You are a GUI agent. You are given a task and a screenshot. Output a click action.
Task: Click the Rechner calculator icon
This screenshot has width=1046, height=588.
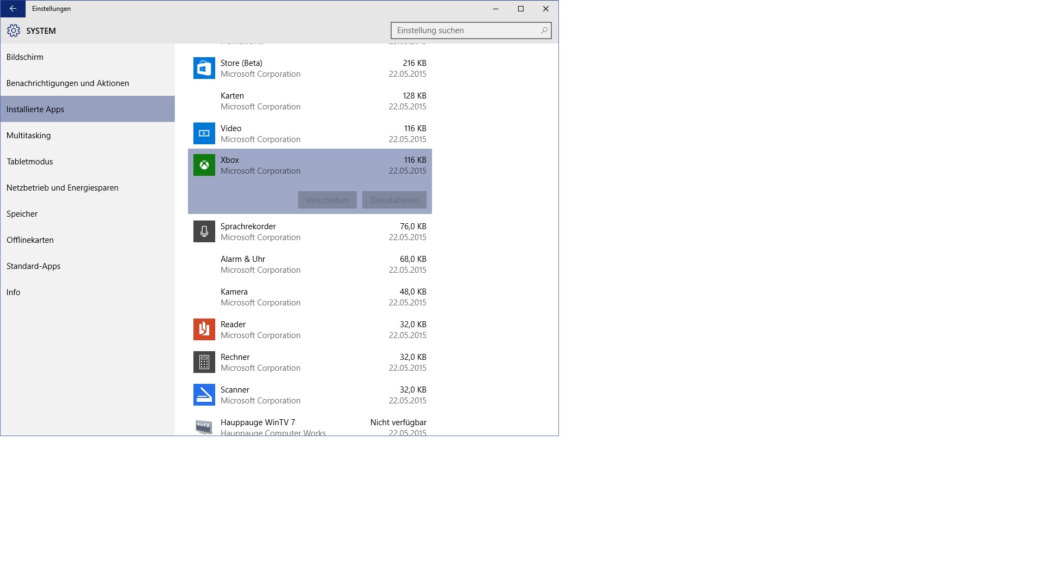pyautogui.click(x=204, y=362)
